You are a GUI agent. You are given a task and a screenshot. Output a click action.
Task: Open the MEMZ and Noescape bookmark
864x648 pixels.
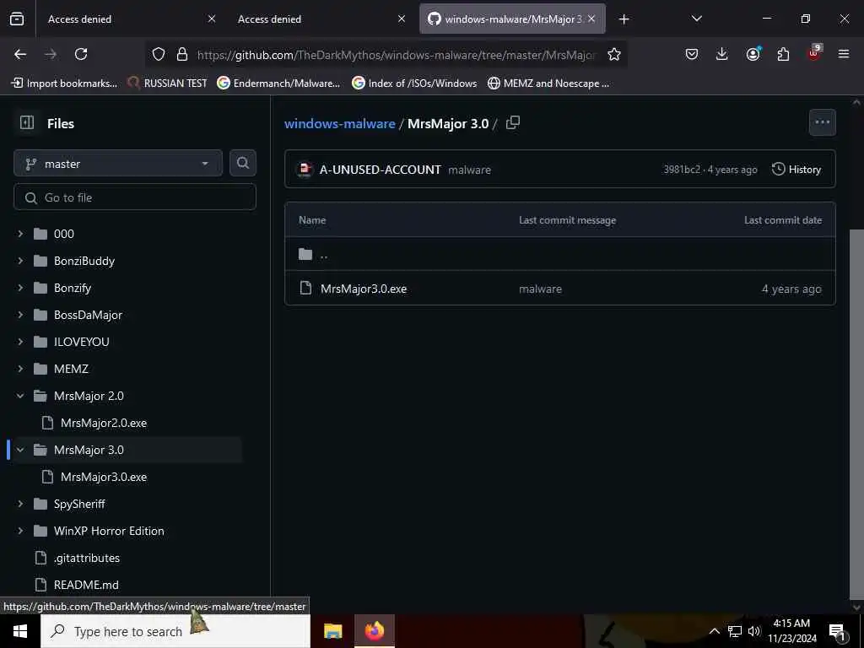548,84
